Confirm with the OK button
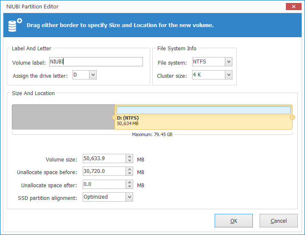 [234, 221]
